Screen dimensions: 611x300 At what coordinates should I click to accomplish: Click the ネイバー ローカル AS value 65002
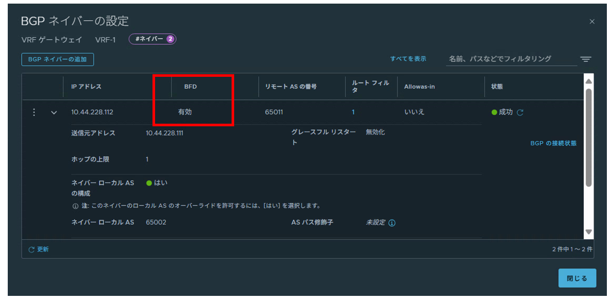(x=156, y=223)
